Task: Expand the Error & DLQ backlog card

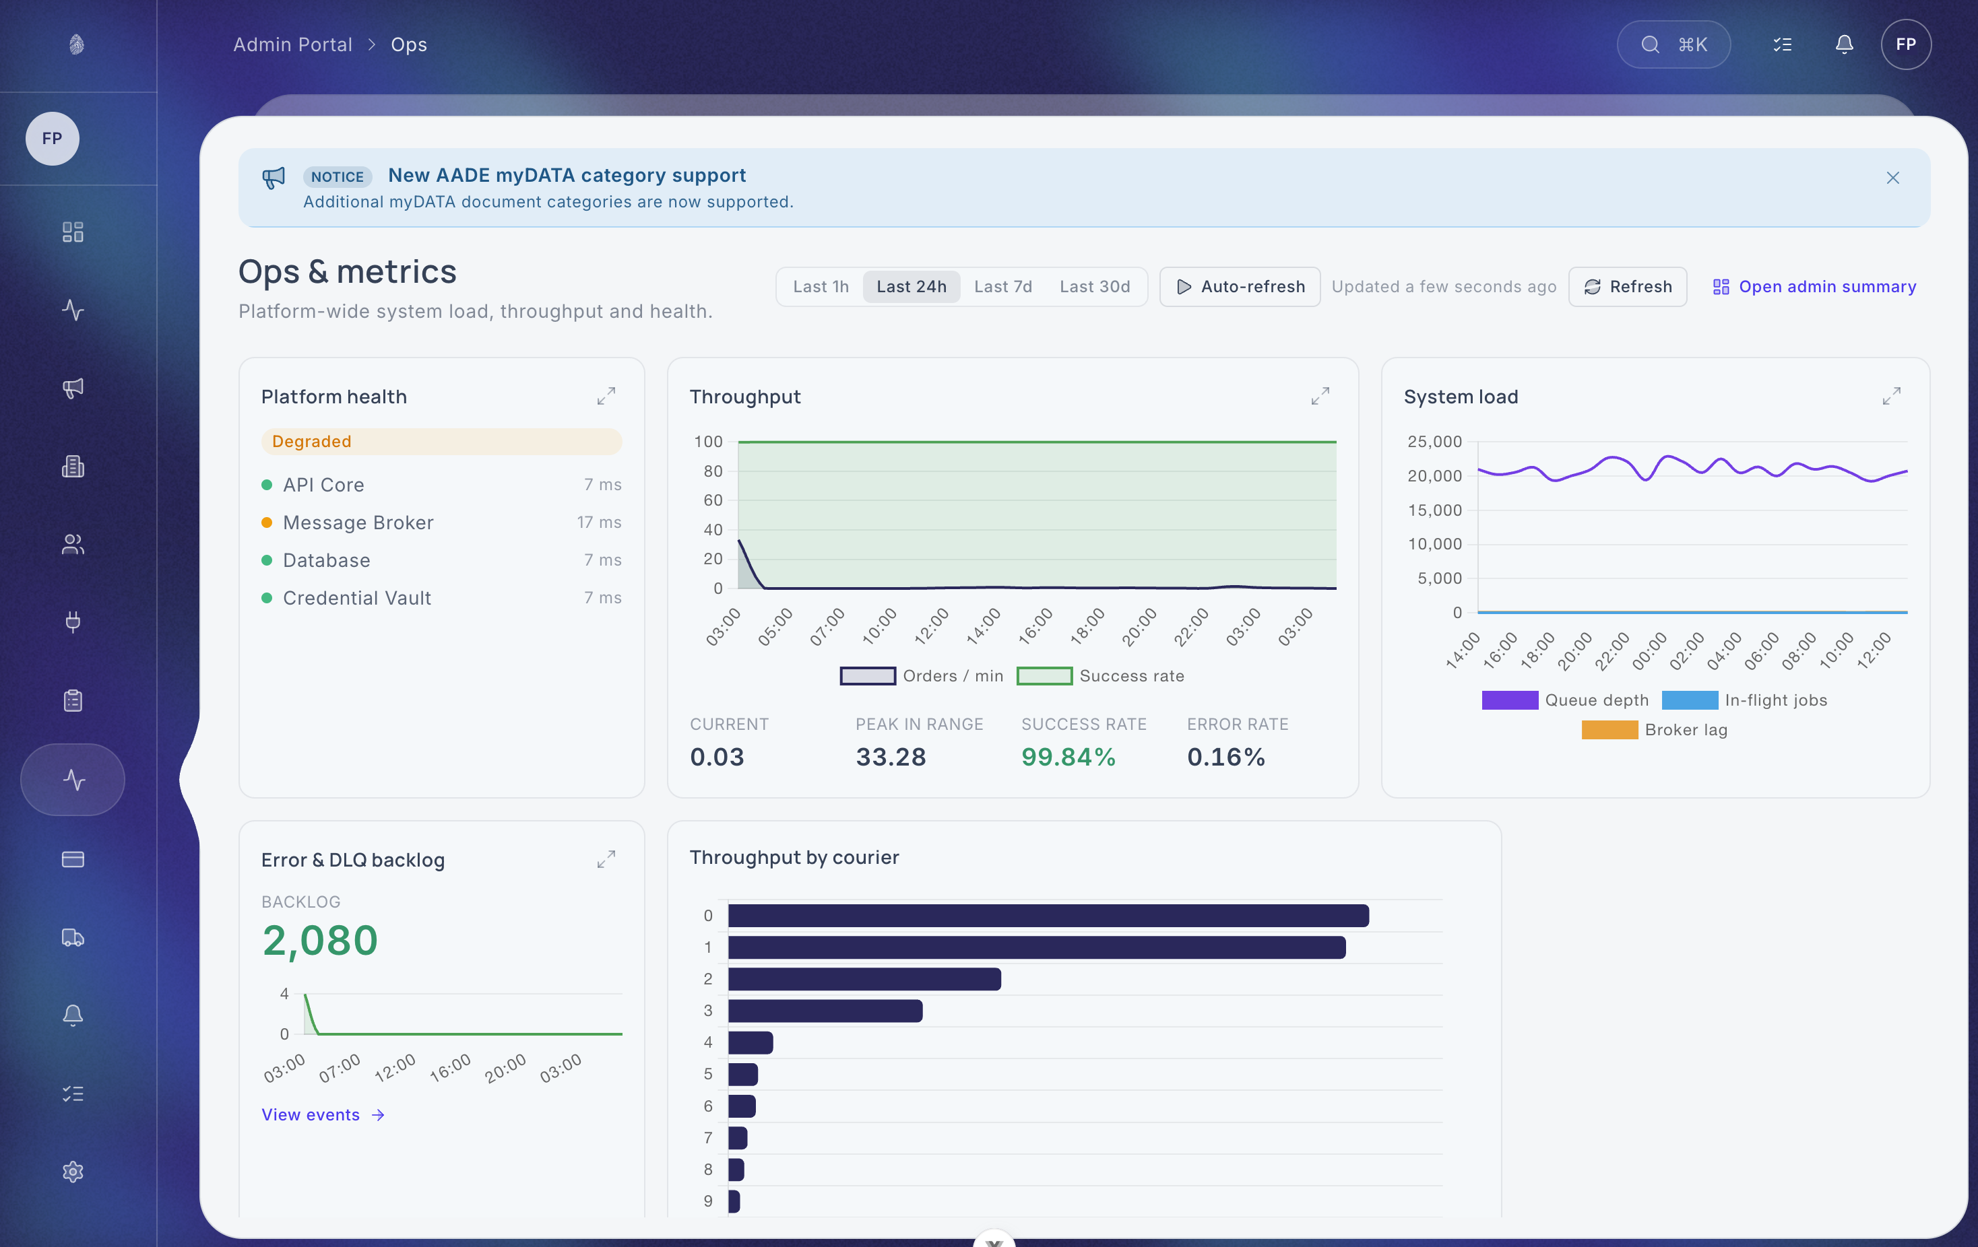Action: (x=606, y=860)
